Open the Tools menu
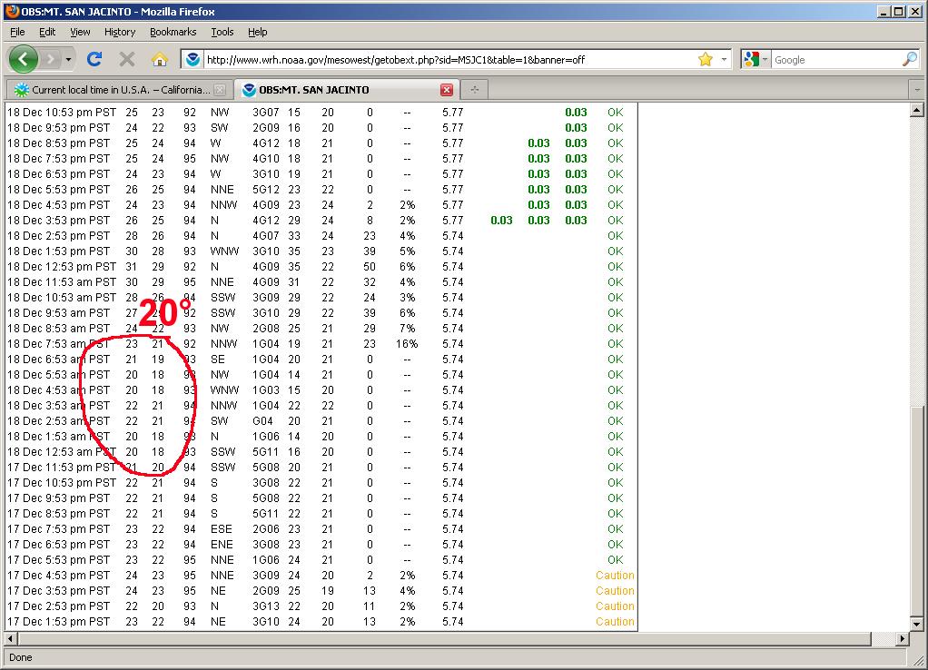Viewport: 928px width, 670px height. point(222,32)
